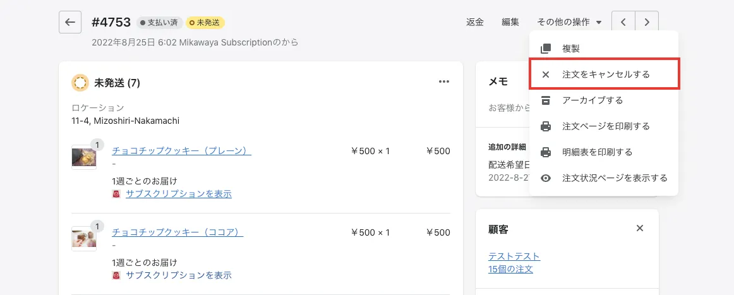The height and width of the screenshot is (295, 734).
Task: Click the 返金 button
Action: (475, 22)
